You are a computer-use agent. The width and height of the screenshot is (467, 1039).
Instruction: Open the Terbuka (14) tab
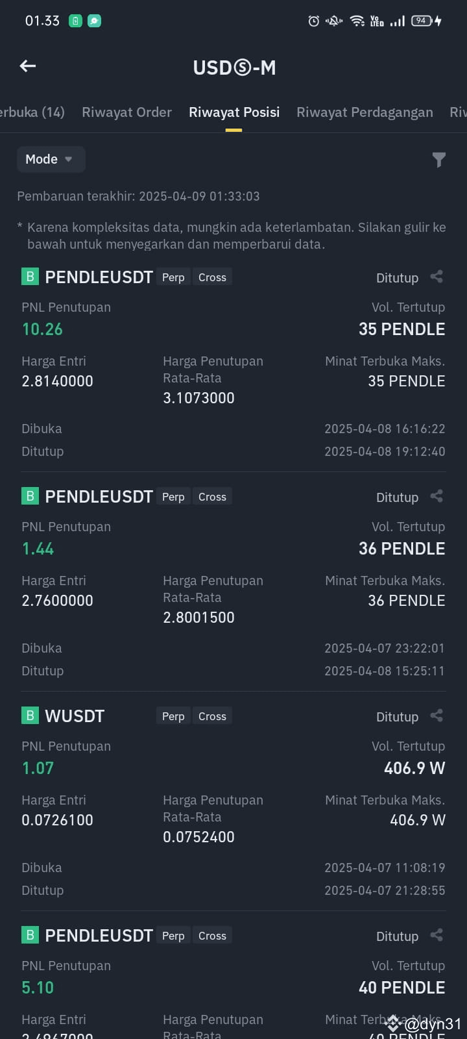tap(32, 112)
